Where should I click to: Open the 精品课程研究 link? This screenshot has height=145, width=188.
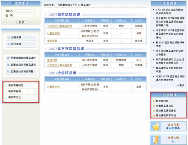click(x=16, y=85)
